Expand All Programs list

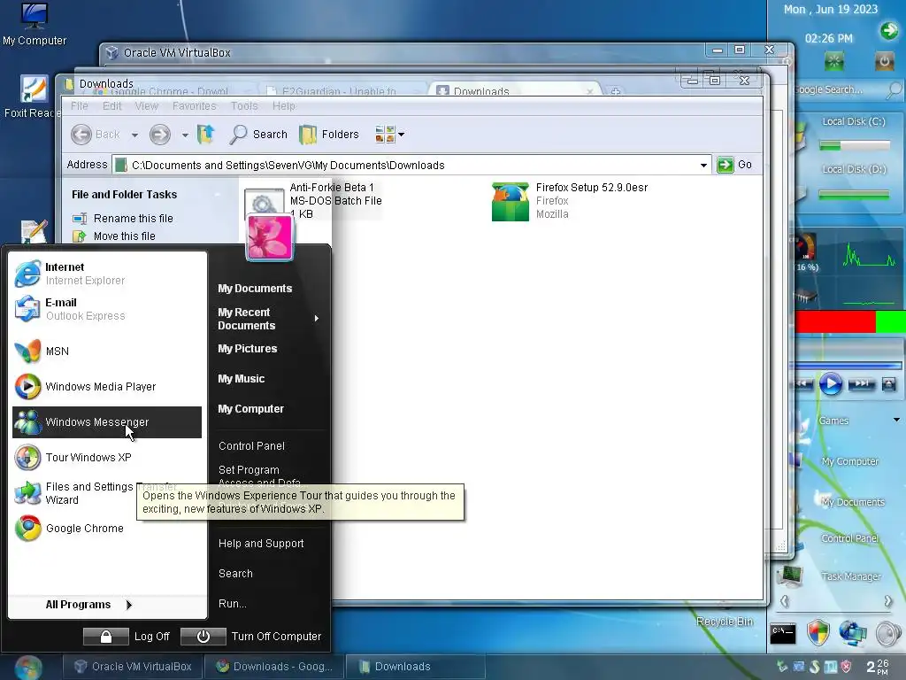click(89, 605)
